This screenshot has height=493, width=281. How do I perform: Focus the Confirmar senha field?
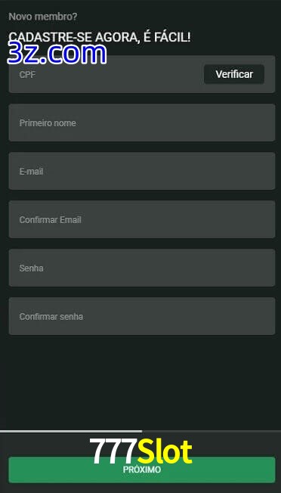pos(142,316)
